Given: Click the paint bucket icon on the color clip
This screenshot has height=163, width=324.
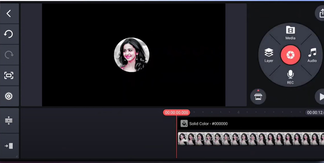Looking at the screenshot, I should (x=184, y=124).
